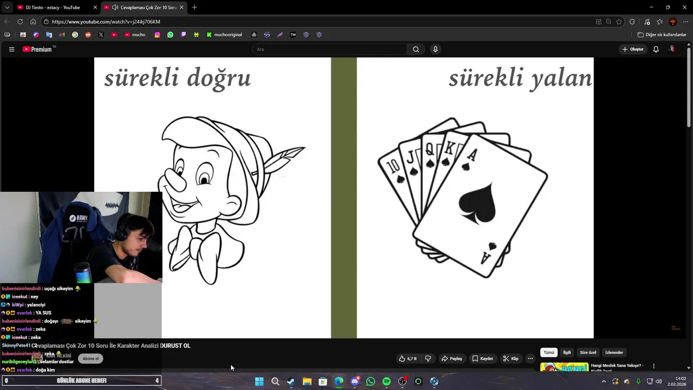
Task: Open the browser zoom magnifier icon
Action: coord(609,22)
